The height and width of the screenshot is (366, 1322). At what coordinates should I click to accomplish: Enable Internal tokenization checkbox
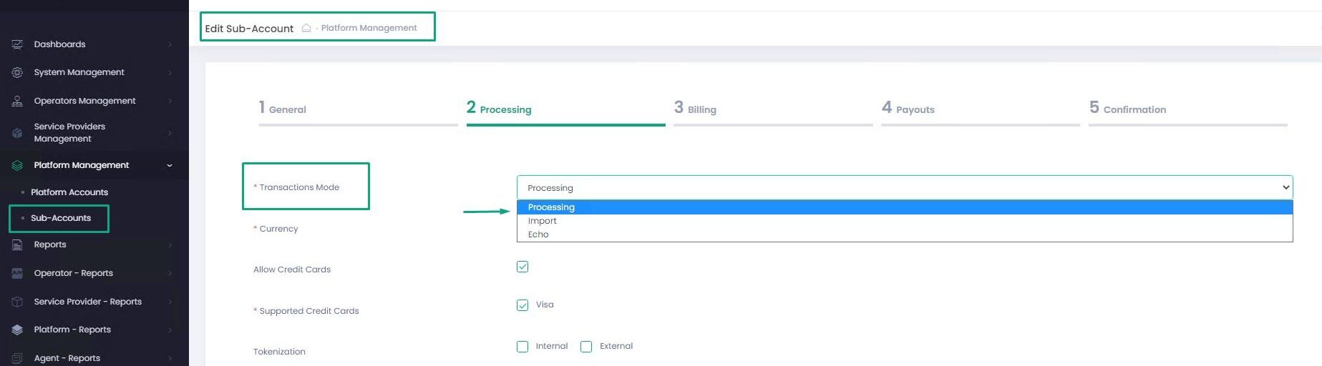point(523,347)
